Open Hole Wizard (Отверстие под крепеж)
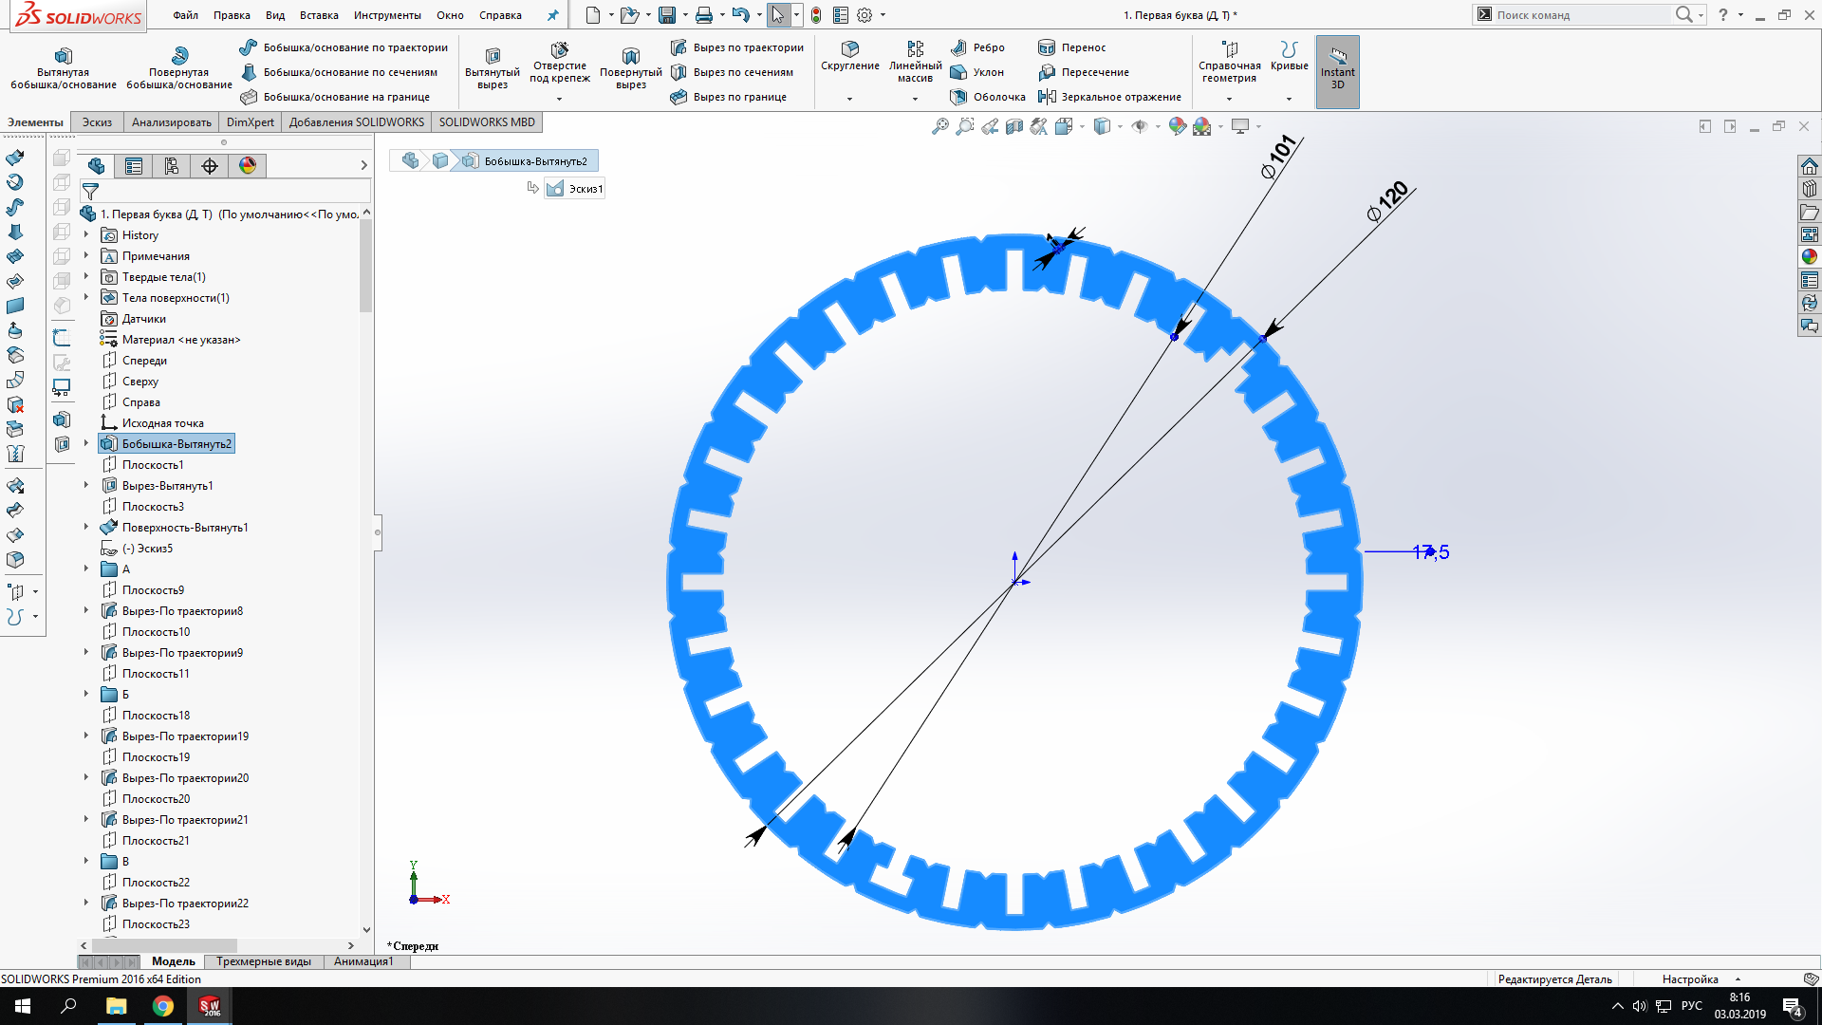Screen dimensions: 1822x1025 click(x=559, y=48)
